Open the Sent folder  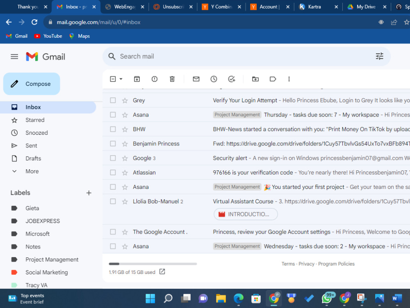[x=32, y=146]
